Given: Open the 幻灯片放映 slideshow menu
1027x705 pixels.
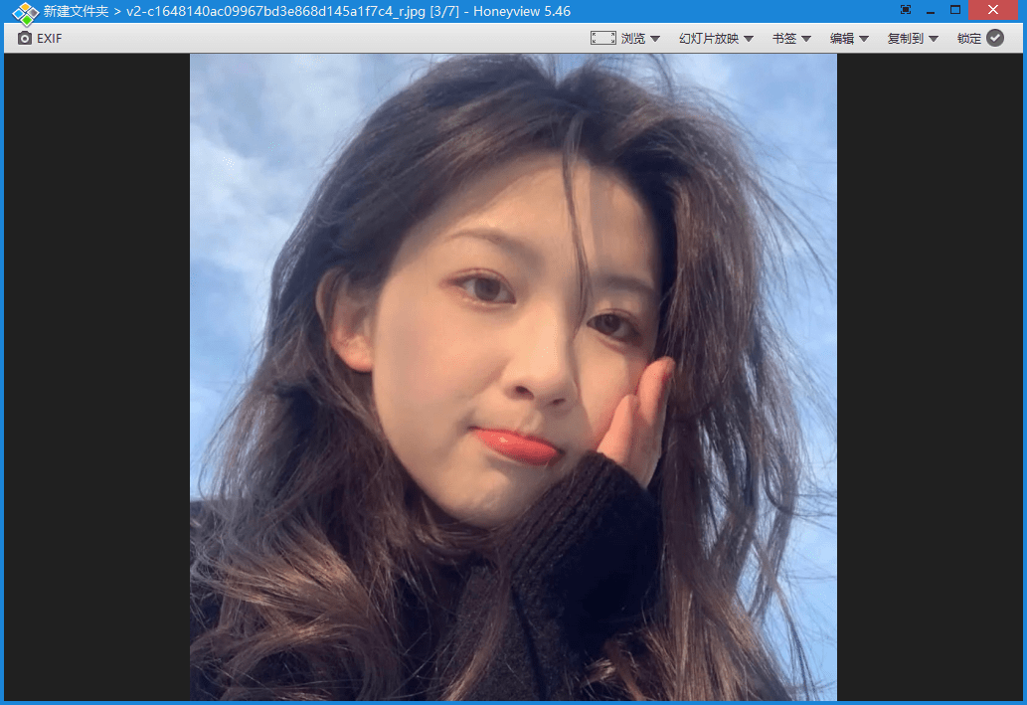Looking at the screenshot, I should click(x=716, y=39).
